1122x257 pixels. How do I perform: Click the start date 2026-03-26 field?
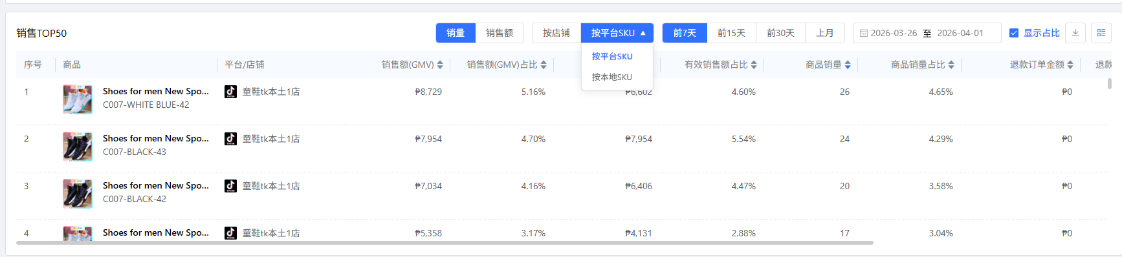tap(894, 33)
